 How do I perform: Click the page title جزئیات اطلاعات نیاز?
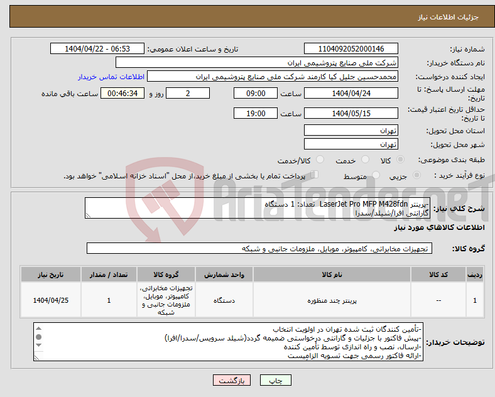(449, 17)
